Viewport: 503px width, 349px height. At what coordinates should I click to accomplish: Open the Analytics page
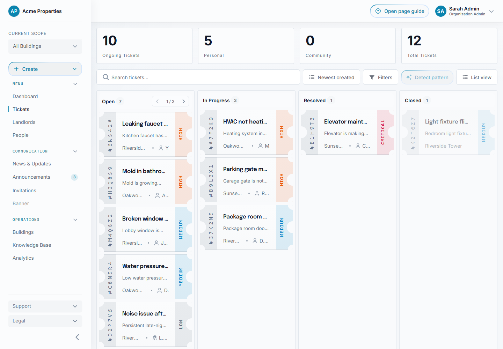pyautogui.click(x=23, y=258)
